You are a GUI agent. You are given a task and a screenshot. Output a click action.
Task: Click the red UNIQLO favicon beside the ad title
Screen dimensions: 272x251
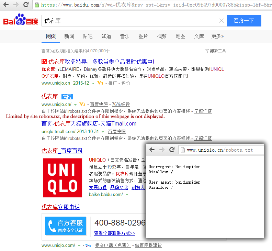44,62
